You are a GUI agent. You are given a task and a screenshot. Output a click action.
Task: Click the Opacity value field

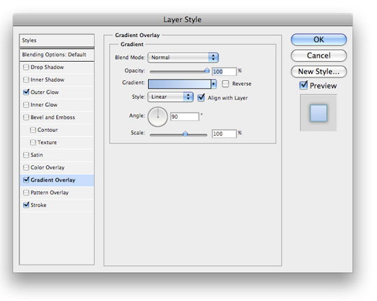pyautogui.click(x=224, y=71)
